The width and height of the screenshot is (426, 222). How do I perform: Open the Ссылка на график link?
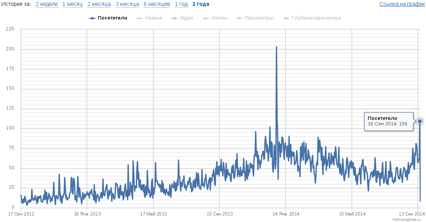402,4
